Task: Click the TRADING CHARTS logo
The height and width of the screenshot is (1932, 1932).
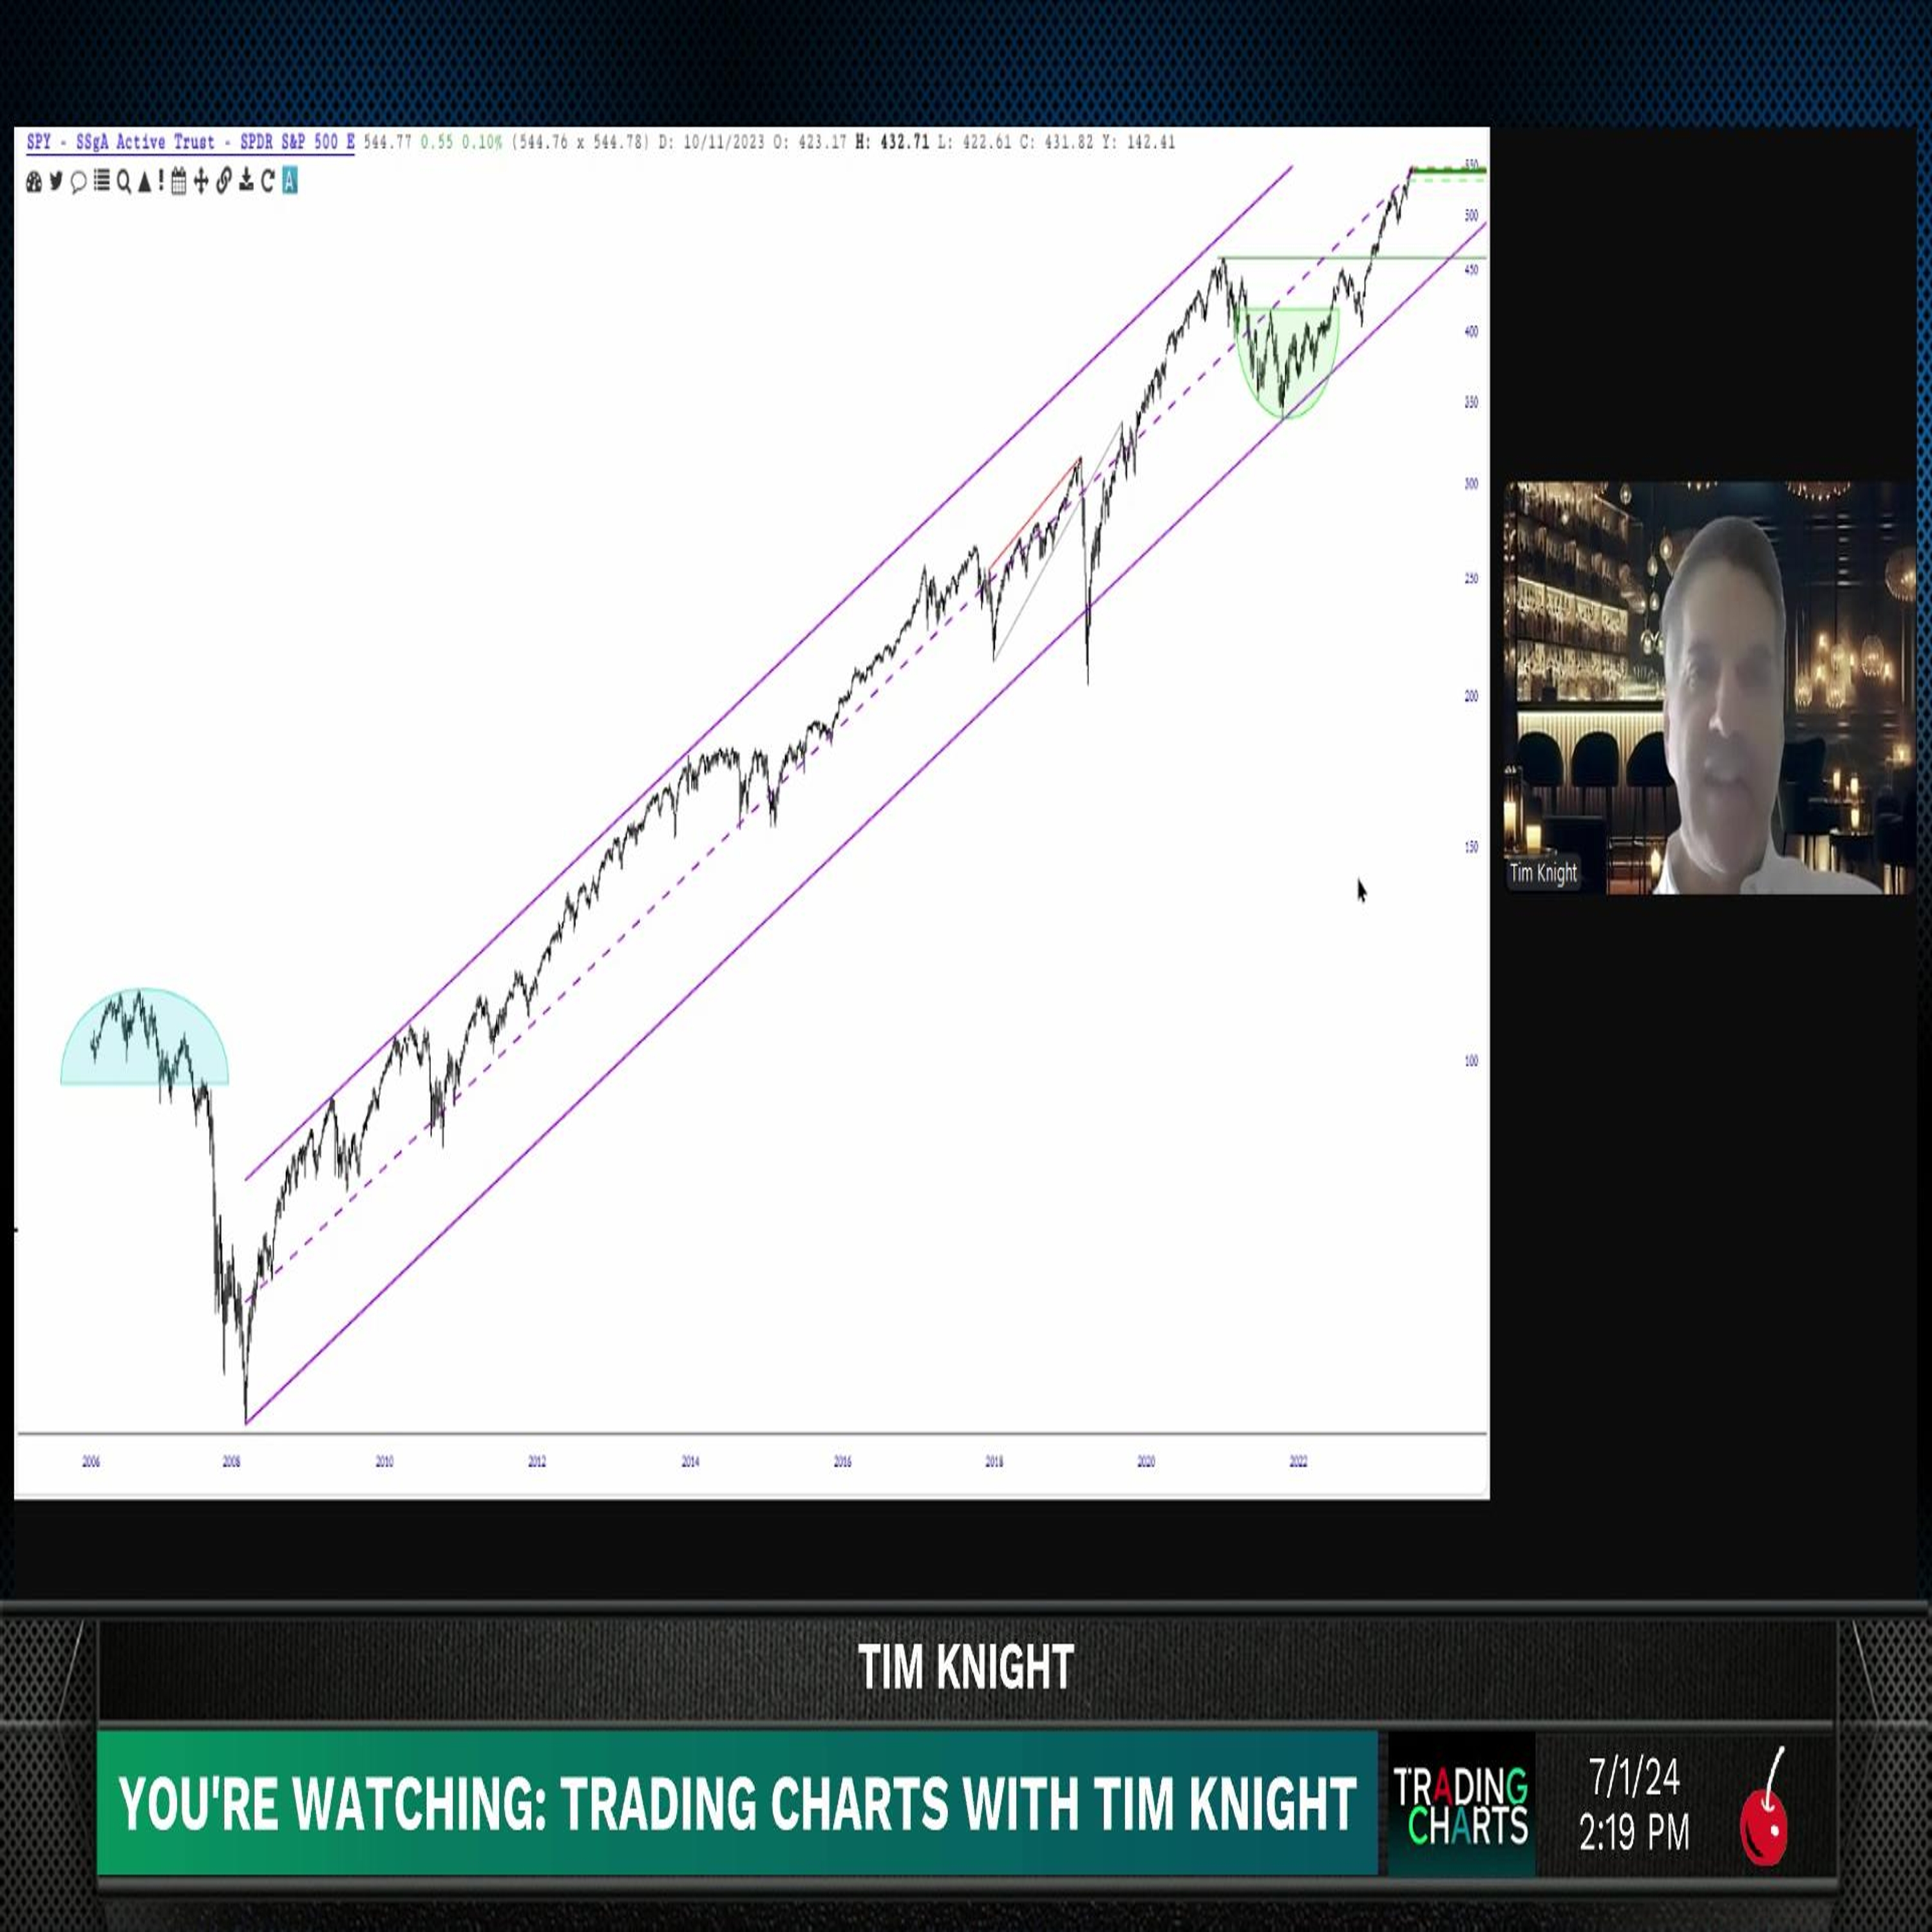Action: click(x=1461, y=1805)
